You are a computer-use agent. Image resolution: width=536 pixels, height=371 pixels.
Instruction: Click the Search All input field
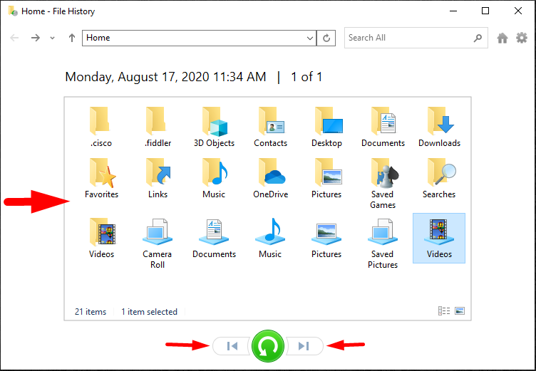click(x=408, y=38)
